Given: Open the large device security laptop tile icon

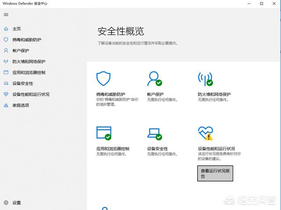Looking at the screenshot, I should coord(155,134).
